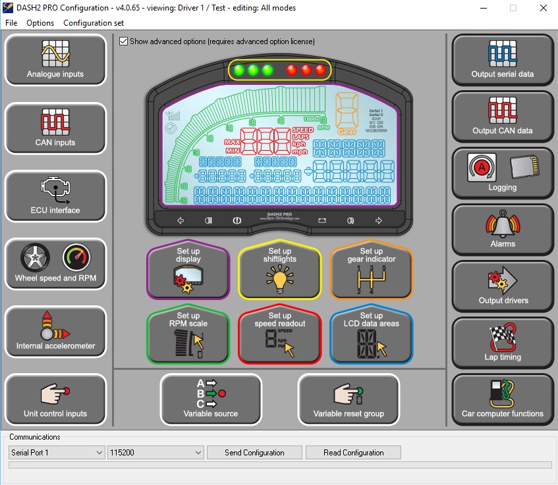Click the Send Configuration button

[254, 453]
